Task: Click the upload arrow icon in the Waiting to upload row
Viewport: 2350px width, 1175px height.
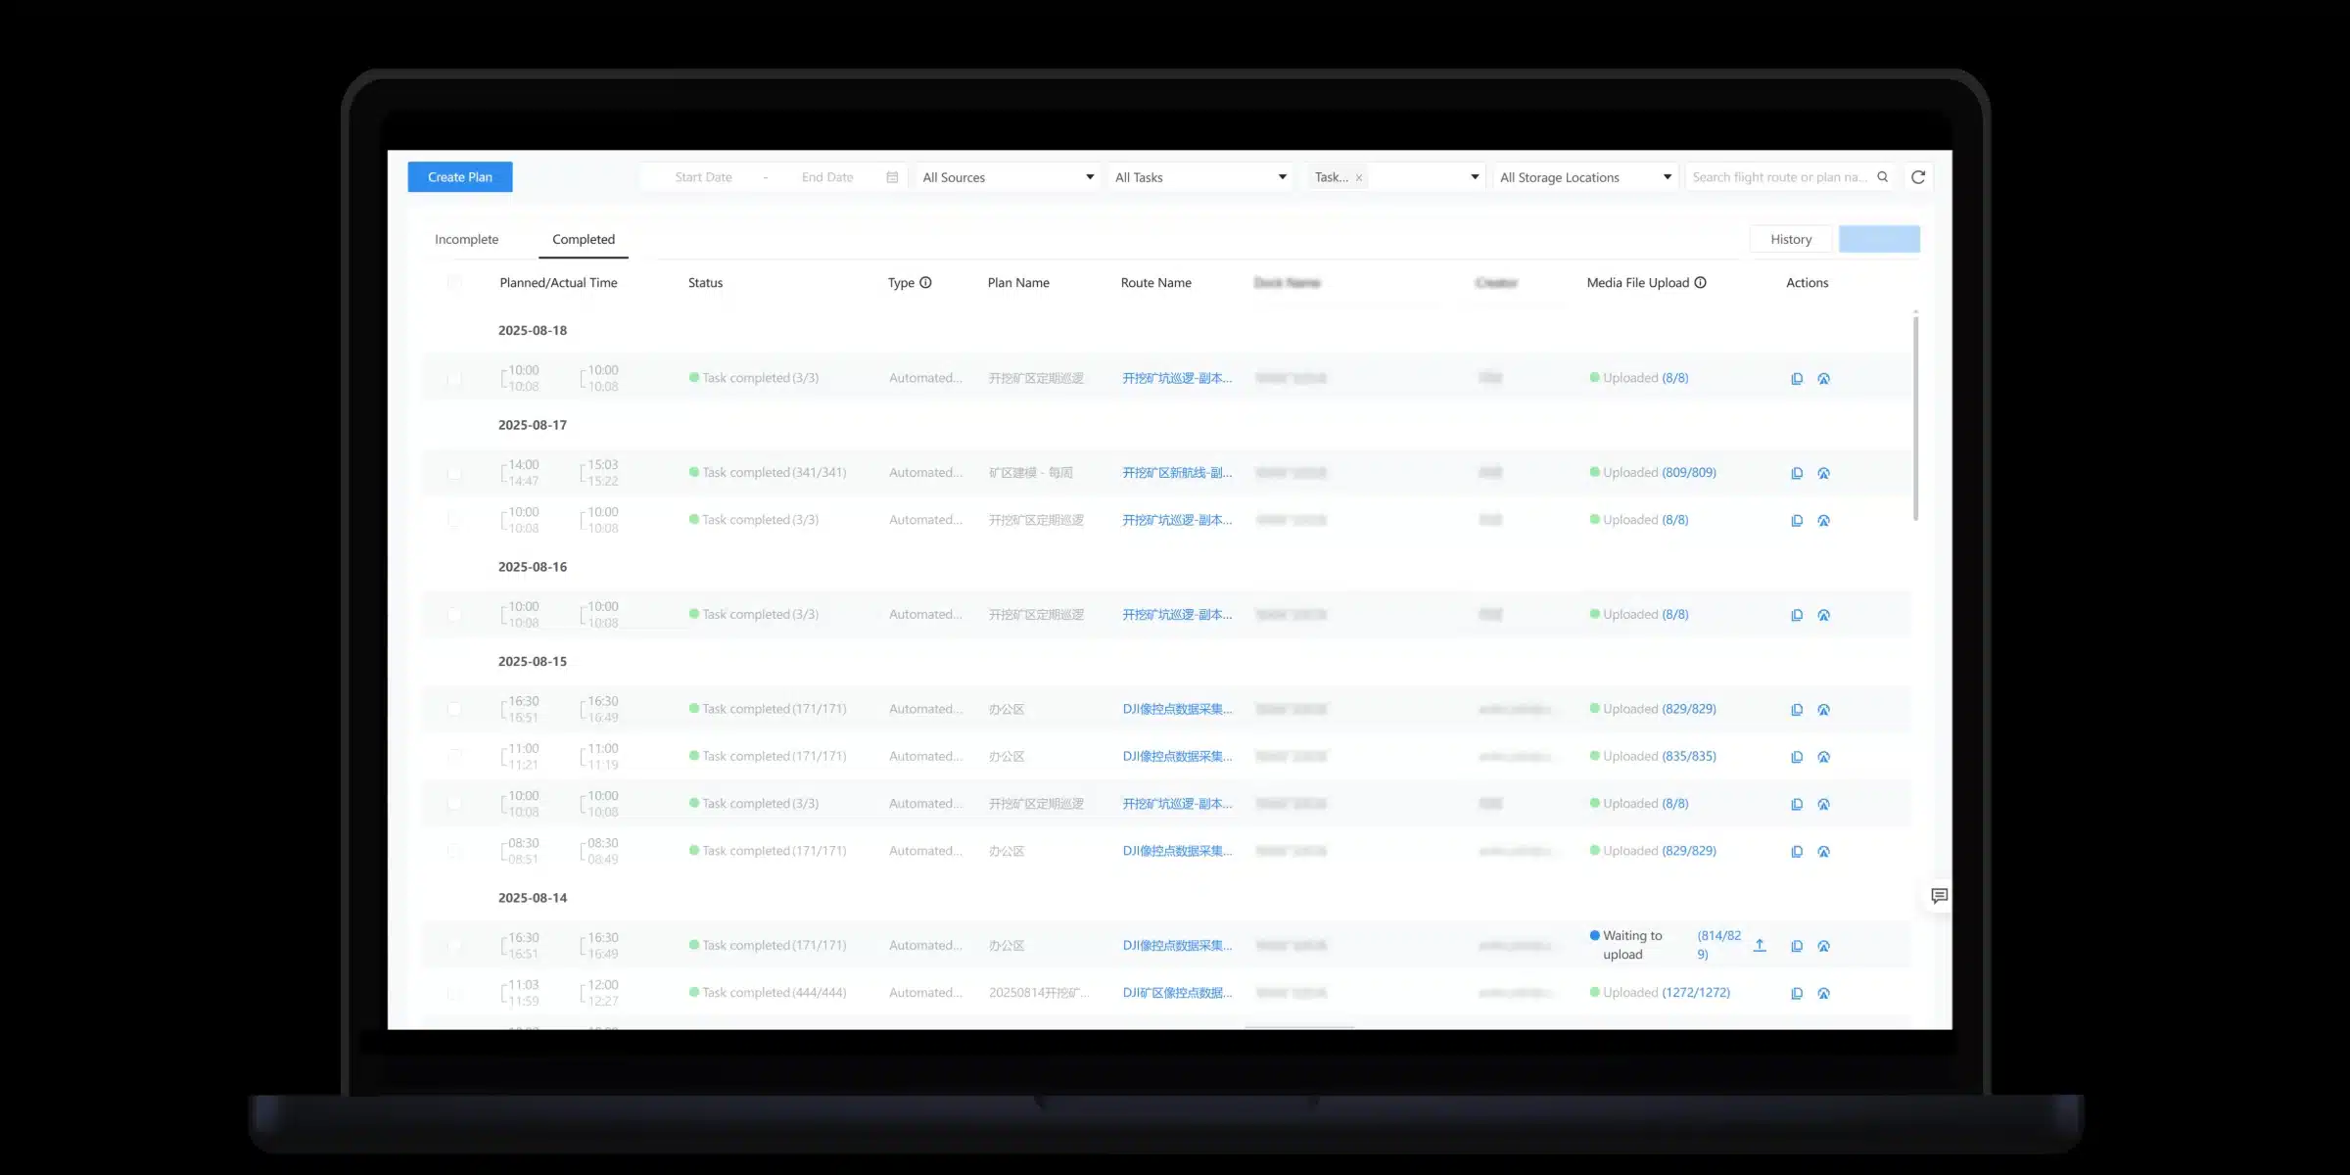Action: (x=1760, y=945)
